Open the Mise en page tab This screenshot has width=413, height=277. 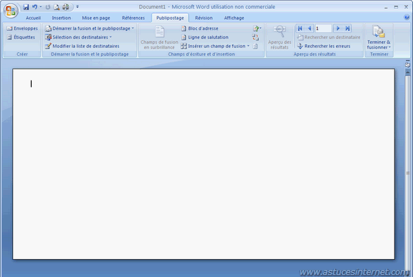point(96,18)
